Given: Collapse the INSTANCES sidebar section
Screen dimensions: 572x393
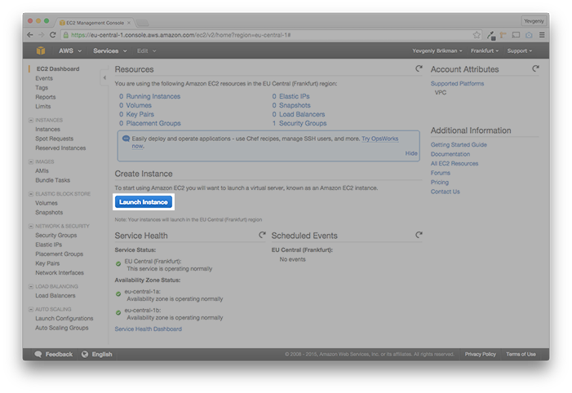Looking at the screenshot, I should pyautogui.click(x=32, y=120).
